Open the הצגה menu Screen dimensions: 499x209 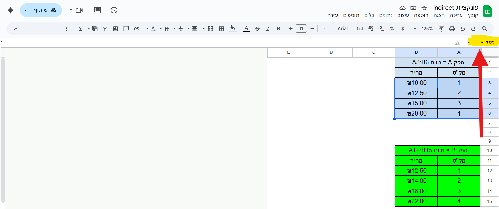pyautogui.click(x=439, y=15)
